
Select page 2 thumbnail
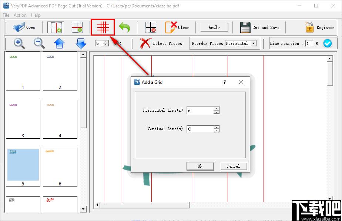point(60,71)
